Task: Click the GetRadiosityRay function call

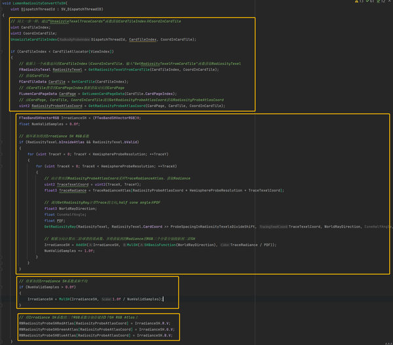Action: [x=62, y=226]
